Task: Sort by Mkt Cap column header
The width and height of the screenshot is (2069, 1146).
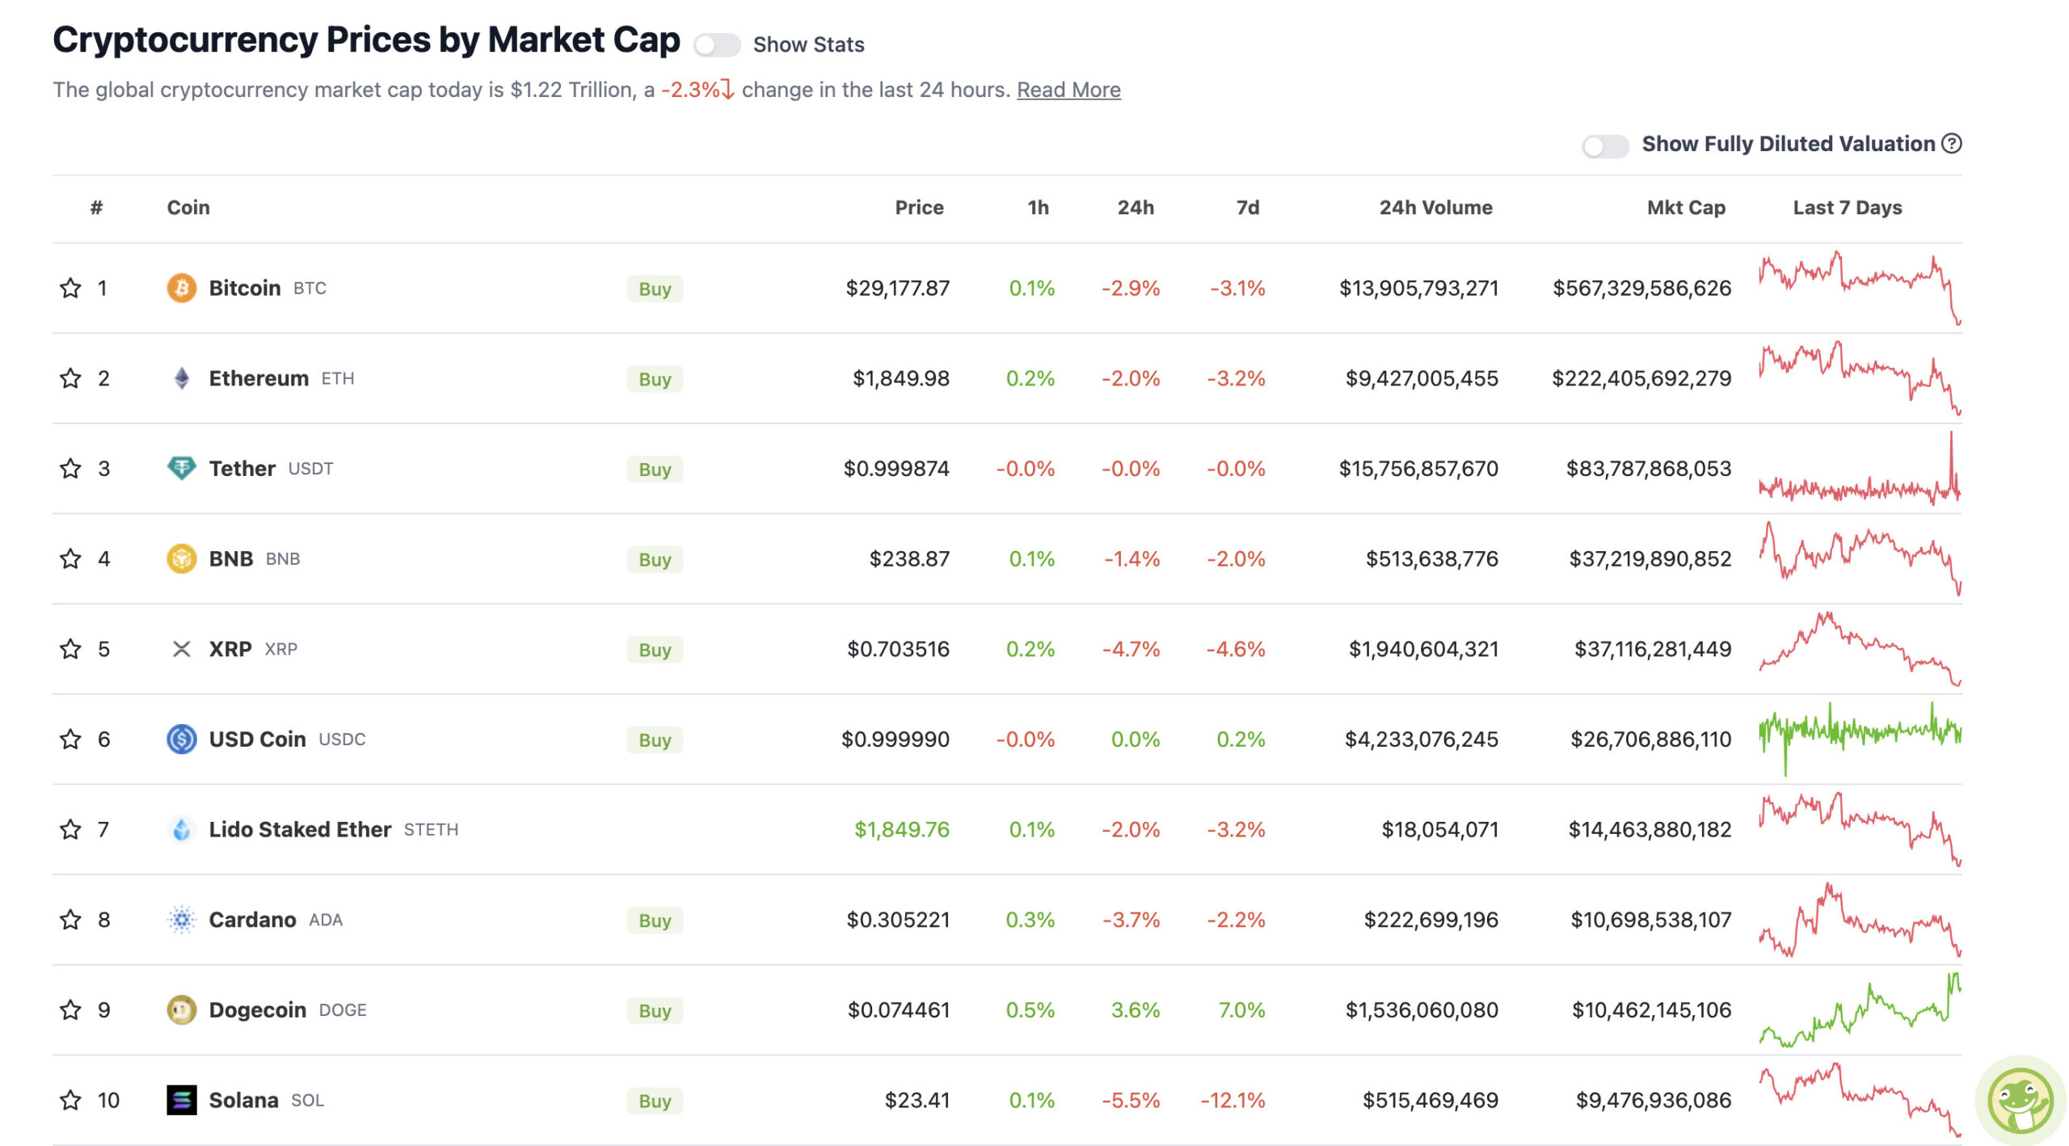Action: [1686, 208]
